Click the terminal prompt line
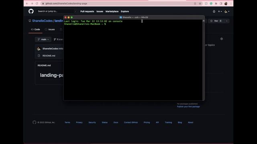257x144 pixels. click(85, 24)
